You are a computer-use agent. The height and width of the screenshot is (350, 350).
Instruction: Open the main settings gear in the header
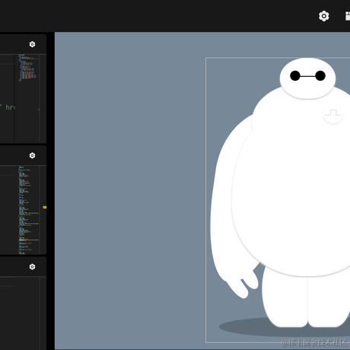coord(324,16)
